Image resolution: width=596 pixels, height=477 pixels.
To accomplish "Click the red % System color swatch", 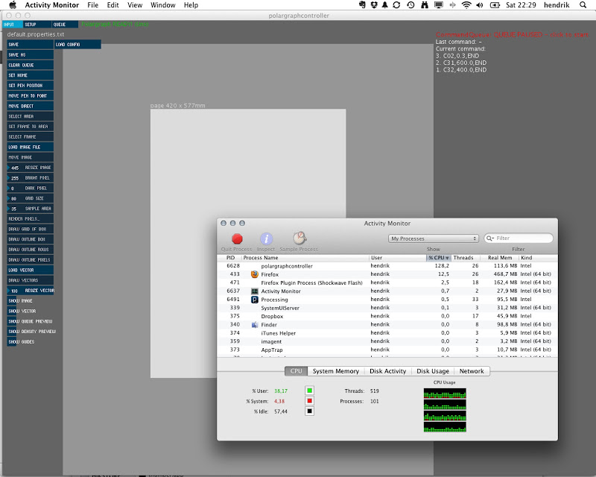I will 309,400.
